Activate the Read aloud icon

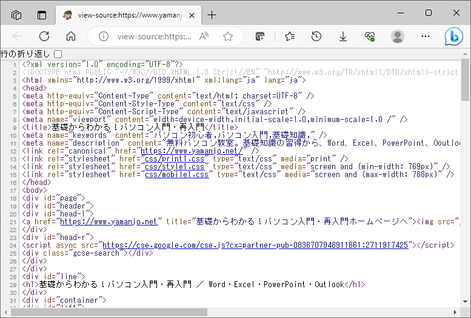[x=204, y=36]
